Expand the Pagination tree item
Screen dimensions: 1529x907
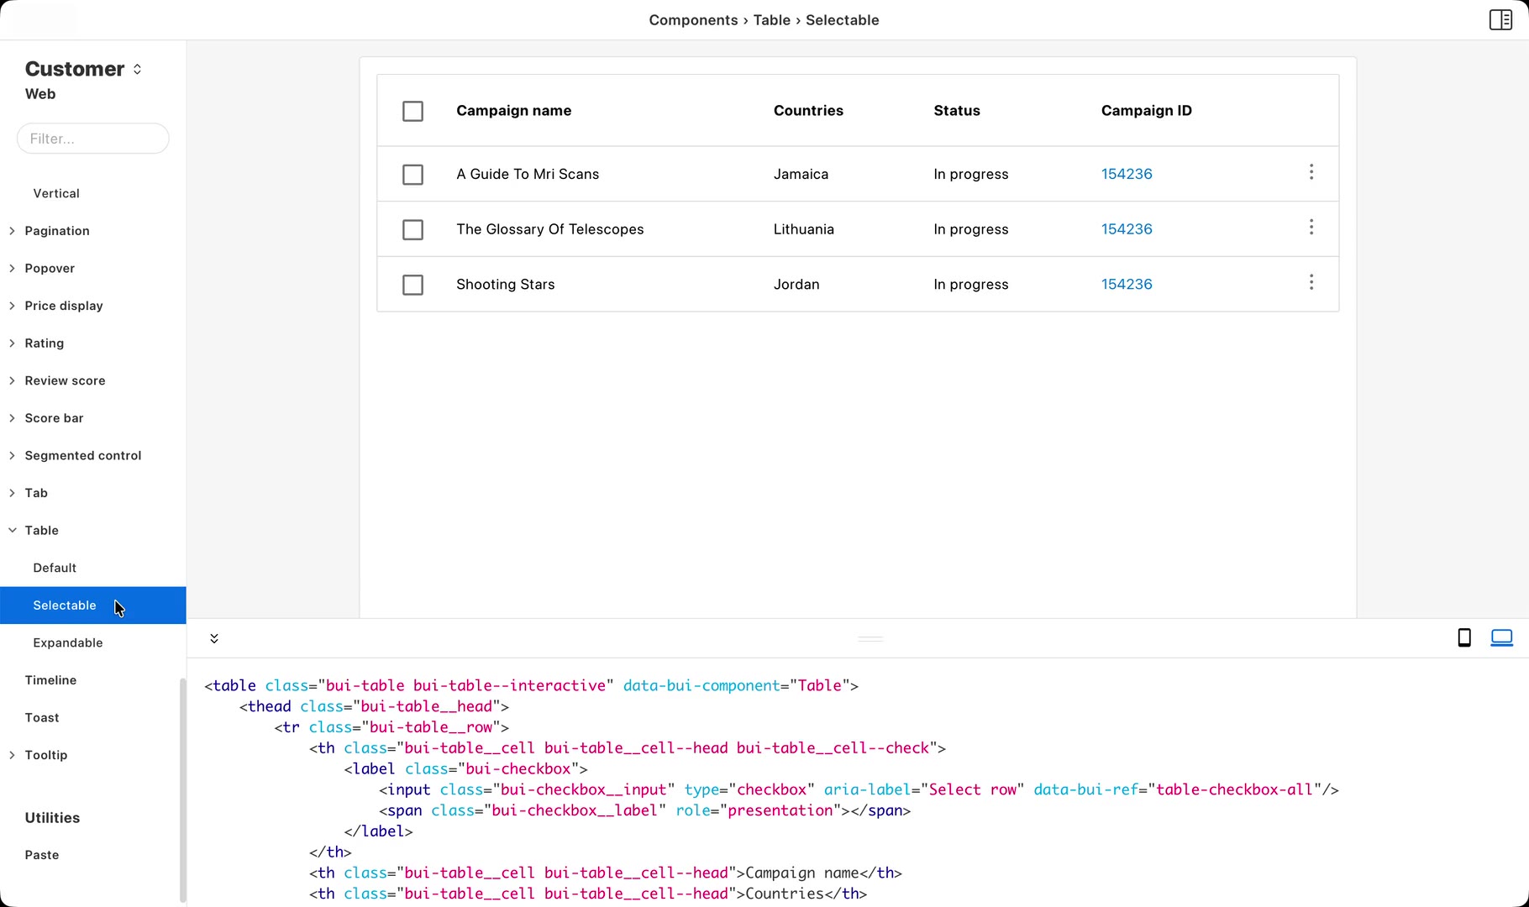pos(12,231)
